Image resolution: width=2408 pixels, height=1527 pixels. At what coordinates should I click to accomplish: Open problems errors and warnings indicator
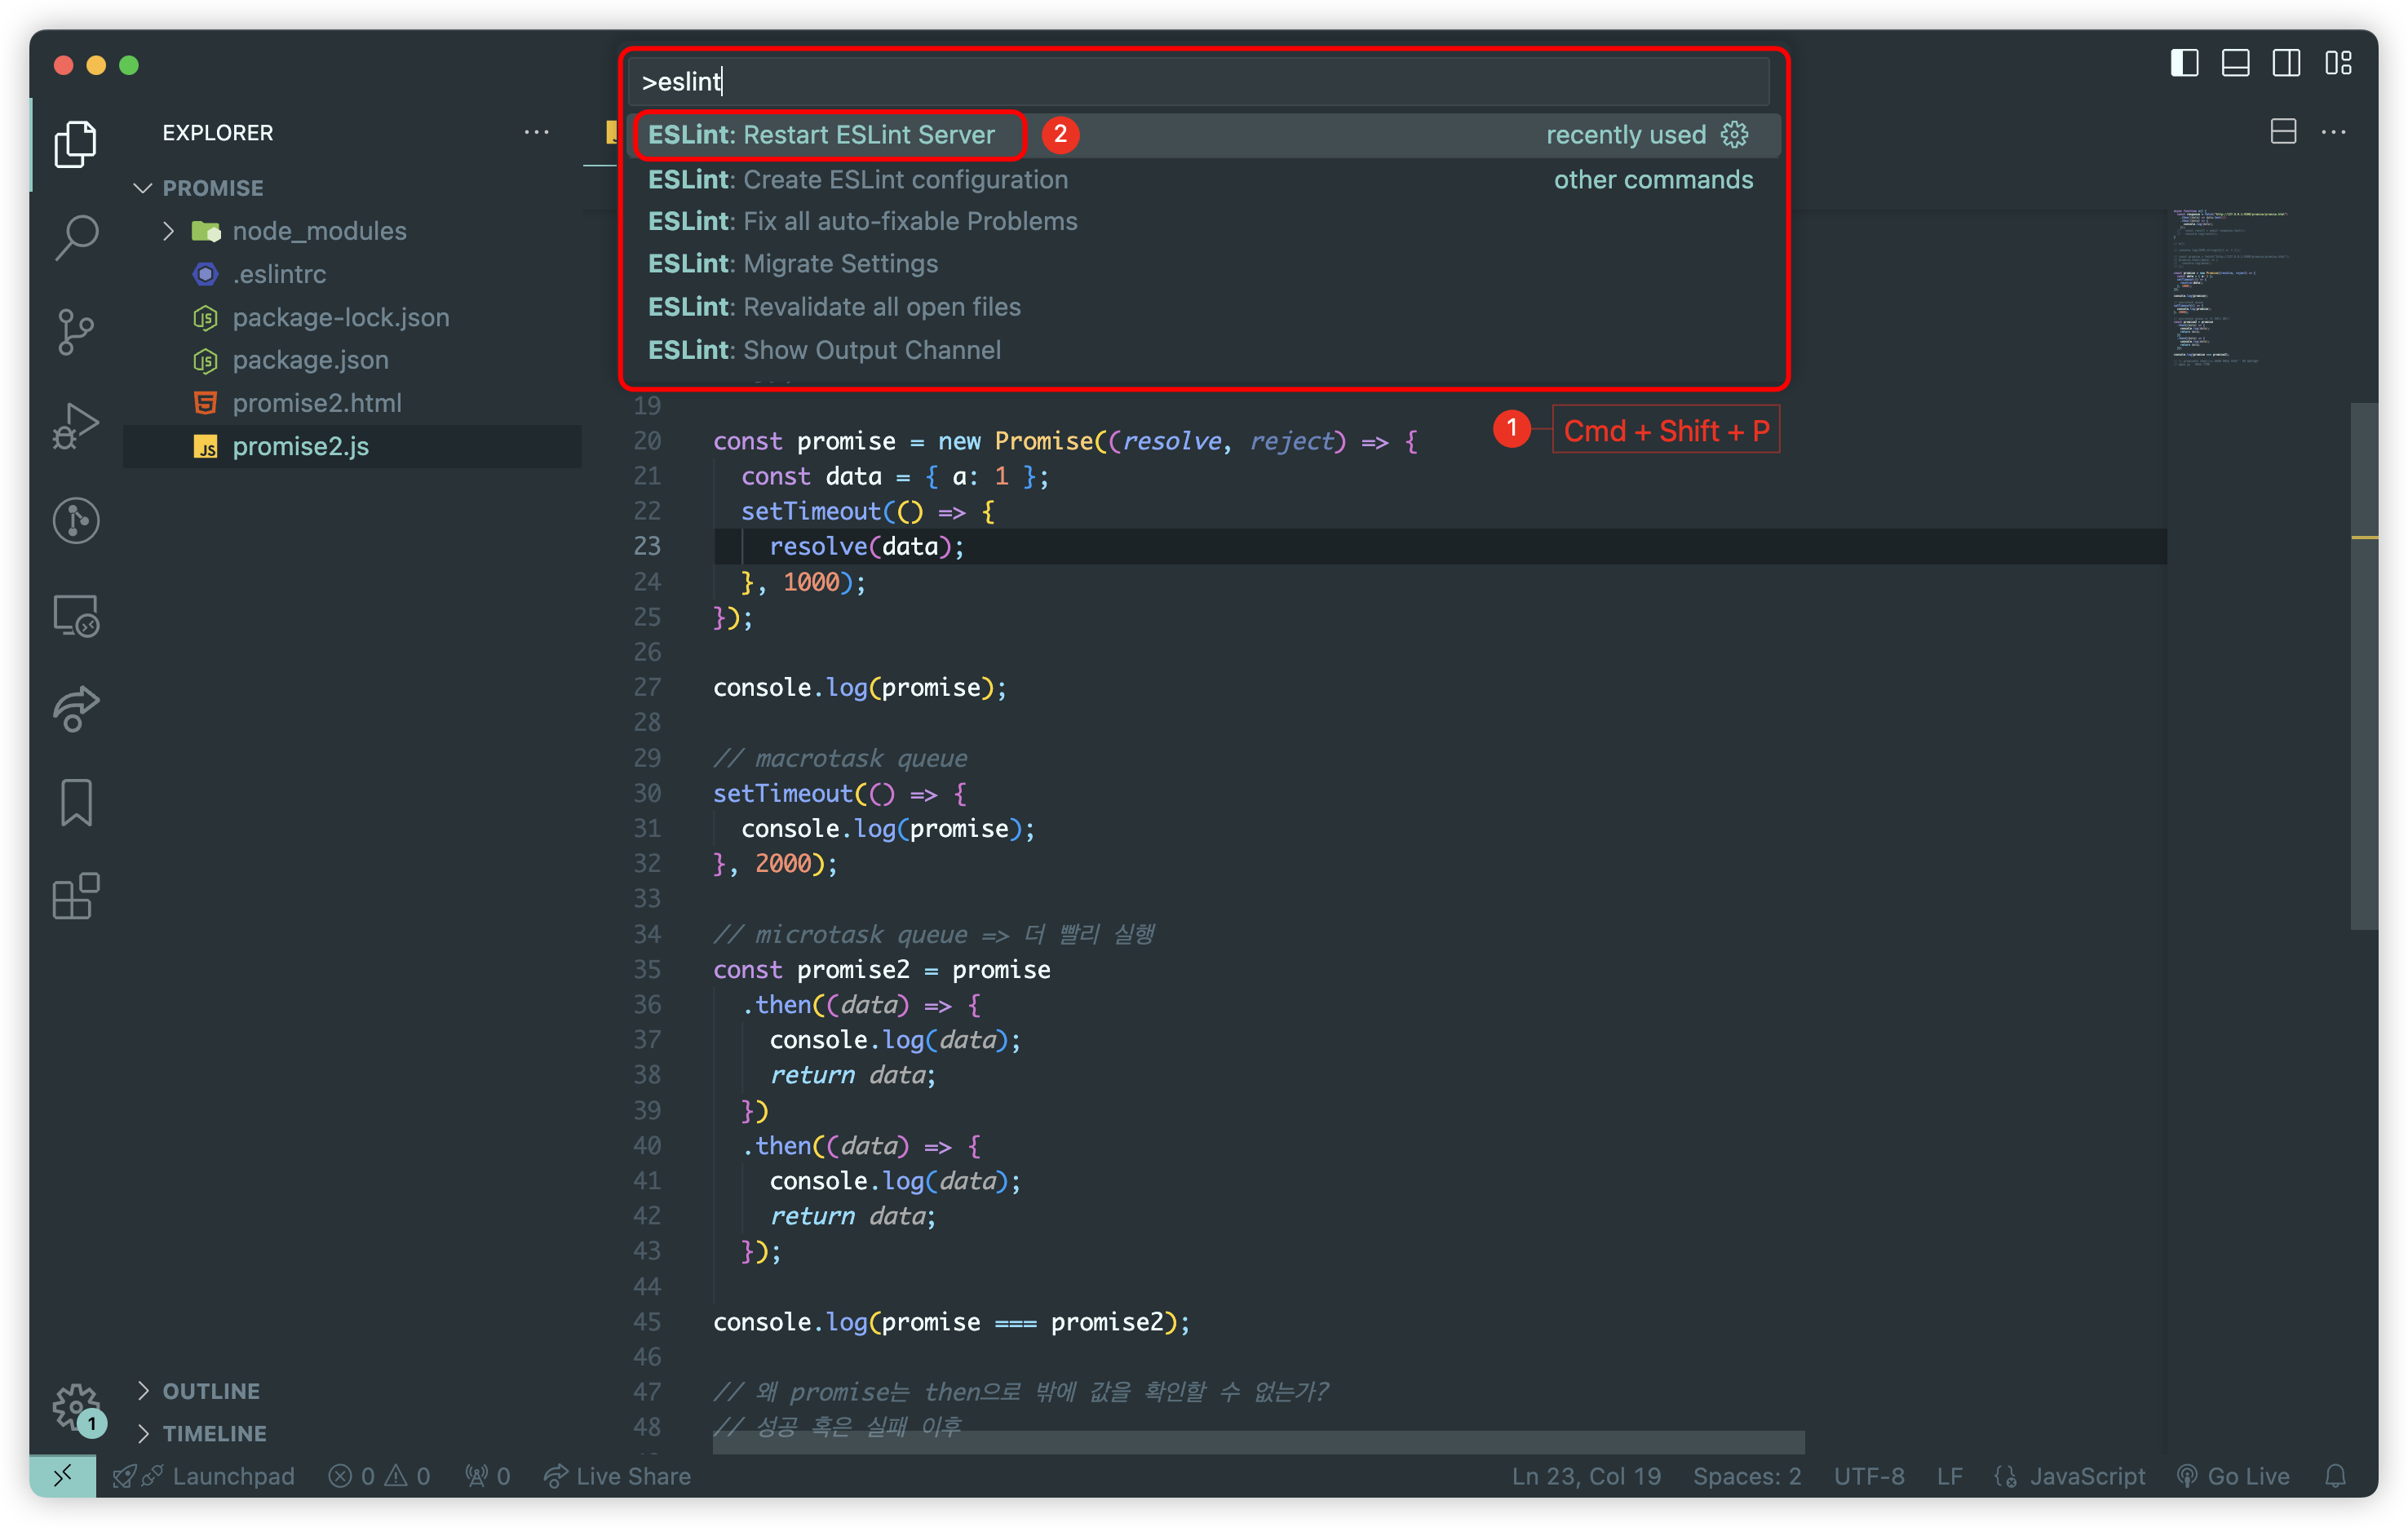(x=380, y=1476)
